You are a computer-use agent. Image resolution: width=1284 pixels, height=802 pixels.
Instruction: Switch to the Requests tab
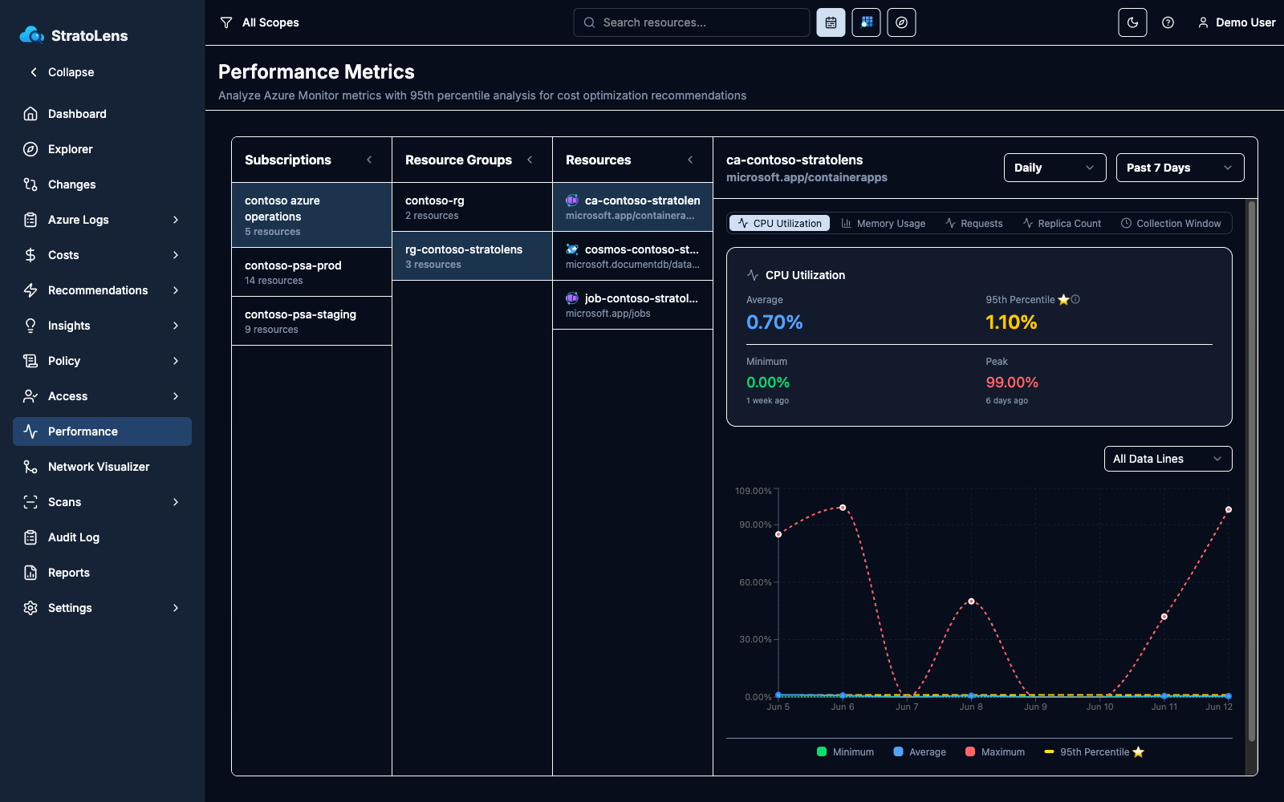click(x=973, y=224)
